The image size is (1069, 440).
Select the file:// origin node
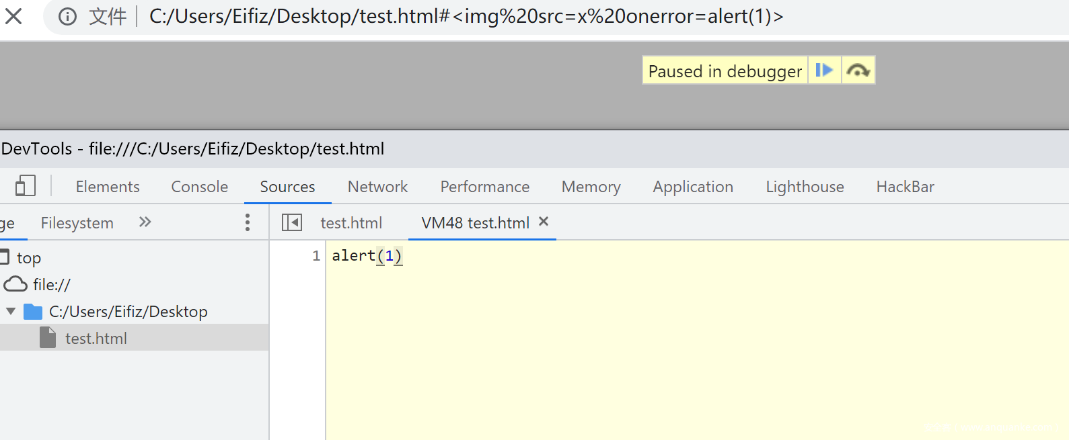coord(52,284)
